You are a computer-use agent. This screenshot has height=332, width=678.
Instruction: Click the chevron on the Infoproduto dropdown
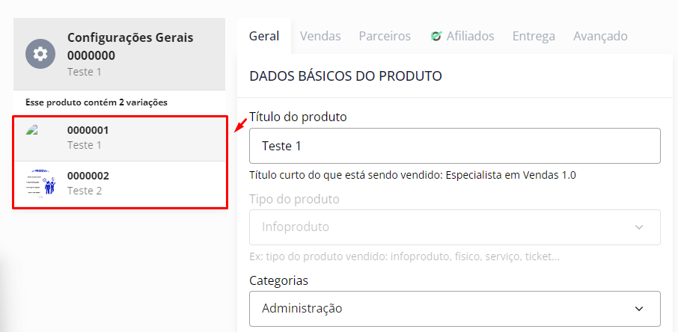639,227
